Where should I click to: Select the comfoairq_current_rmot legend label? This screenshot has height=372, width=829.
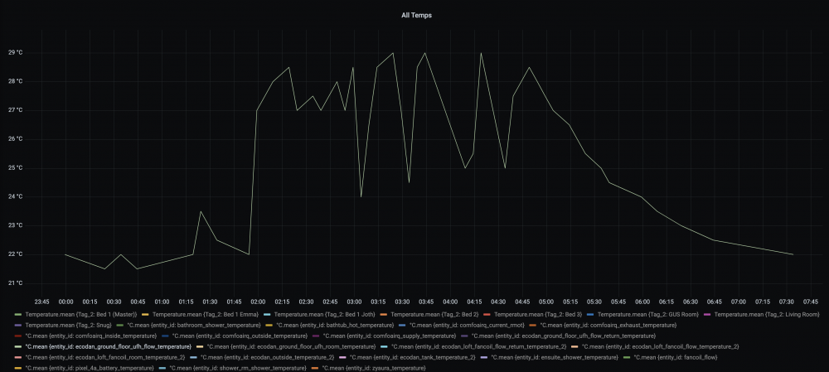coord(467,325)
